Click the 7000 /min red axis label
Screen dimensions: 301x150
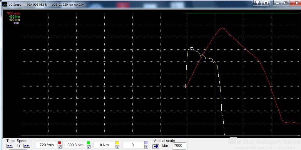point(13,14)
